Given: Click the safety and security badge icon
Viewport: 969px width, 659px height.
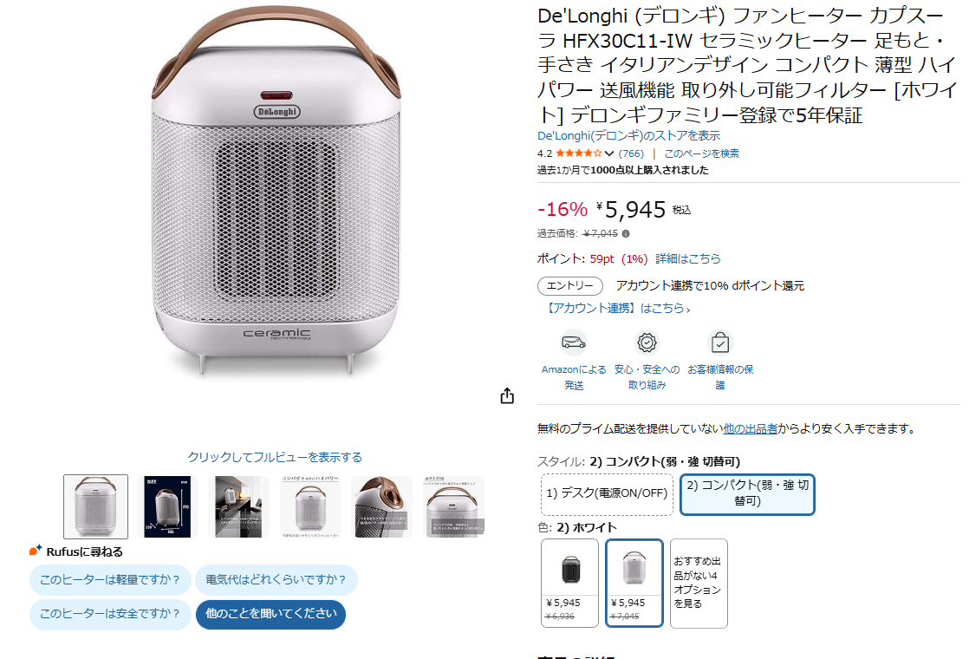Looking at the screenshot, I should pos(647,343).
